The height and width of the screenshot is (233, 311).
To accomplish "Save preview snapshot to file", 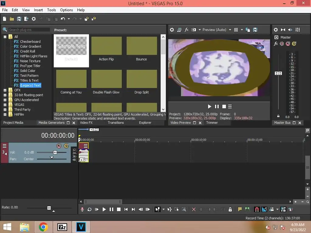I will click(255, 30).
